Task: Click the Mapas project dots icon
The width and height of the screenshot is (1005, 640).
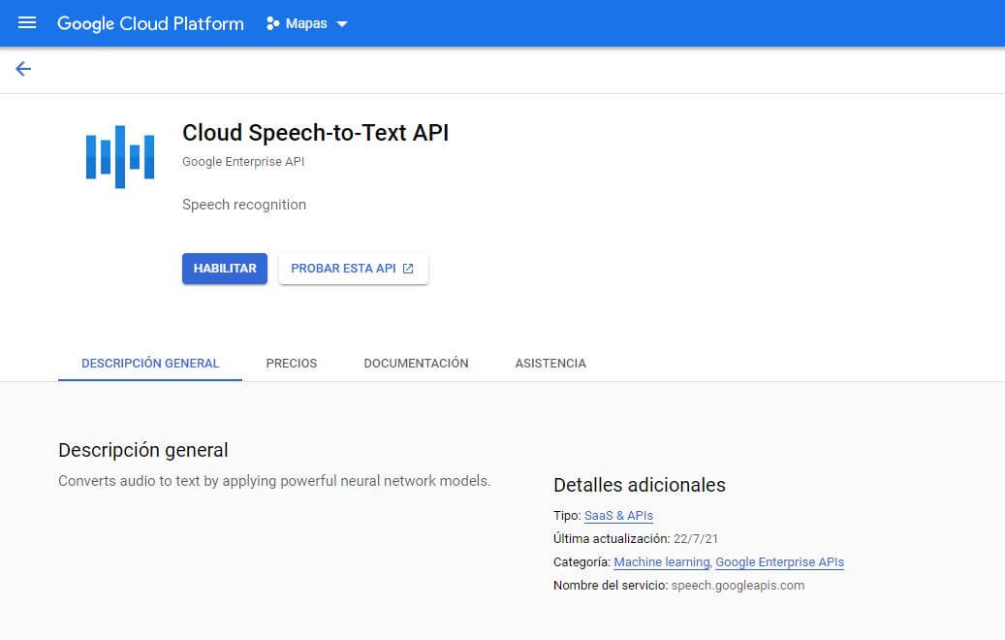Action: (272, 23)
